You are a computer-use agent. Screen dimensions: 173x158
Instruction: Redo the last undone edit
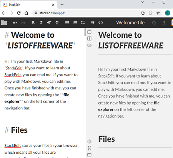23,23
